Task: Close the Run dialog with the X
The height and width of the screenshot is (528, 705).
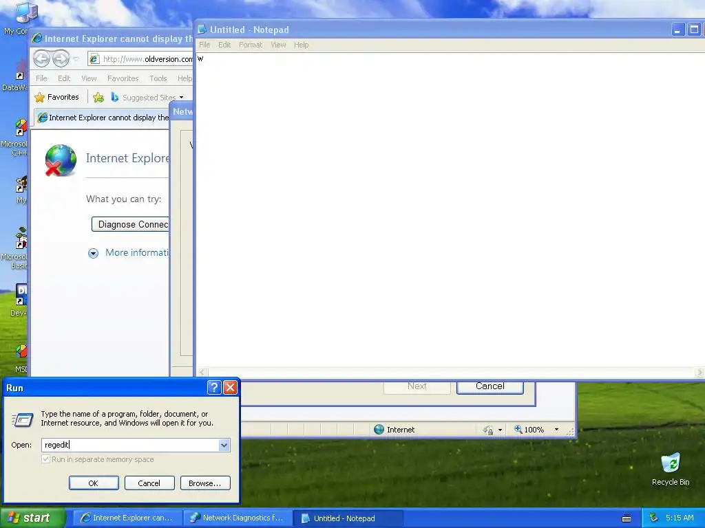Action: pos(230,388)
